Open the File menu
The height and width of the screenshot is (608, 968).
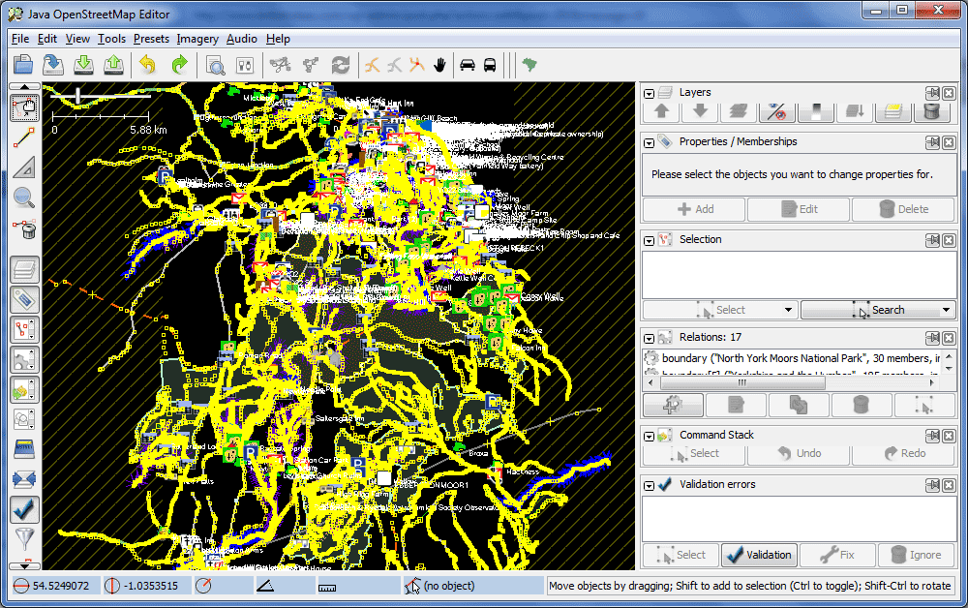coord(20,39)
